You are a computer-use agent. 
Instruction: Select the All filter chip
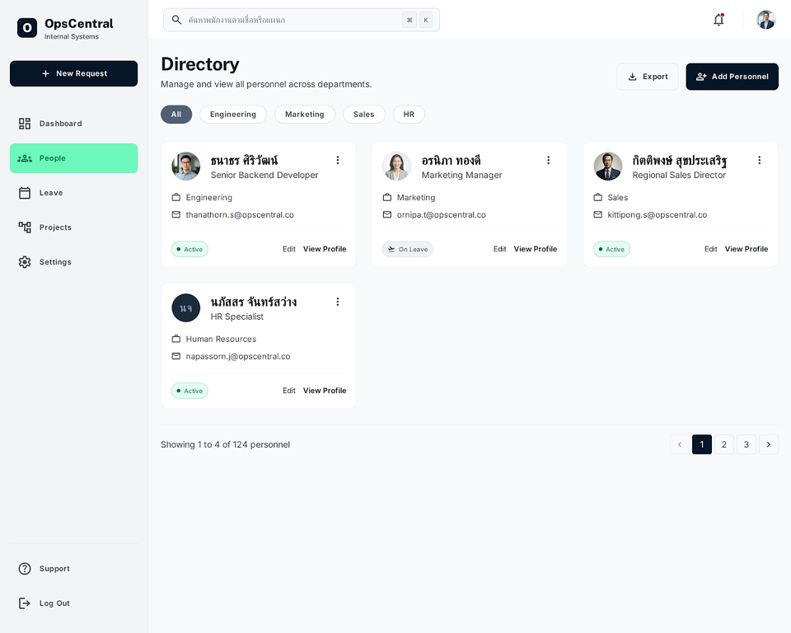(176, 114)
